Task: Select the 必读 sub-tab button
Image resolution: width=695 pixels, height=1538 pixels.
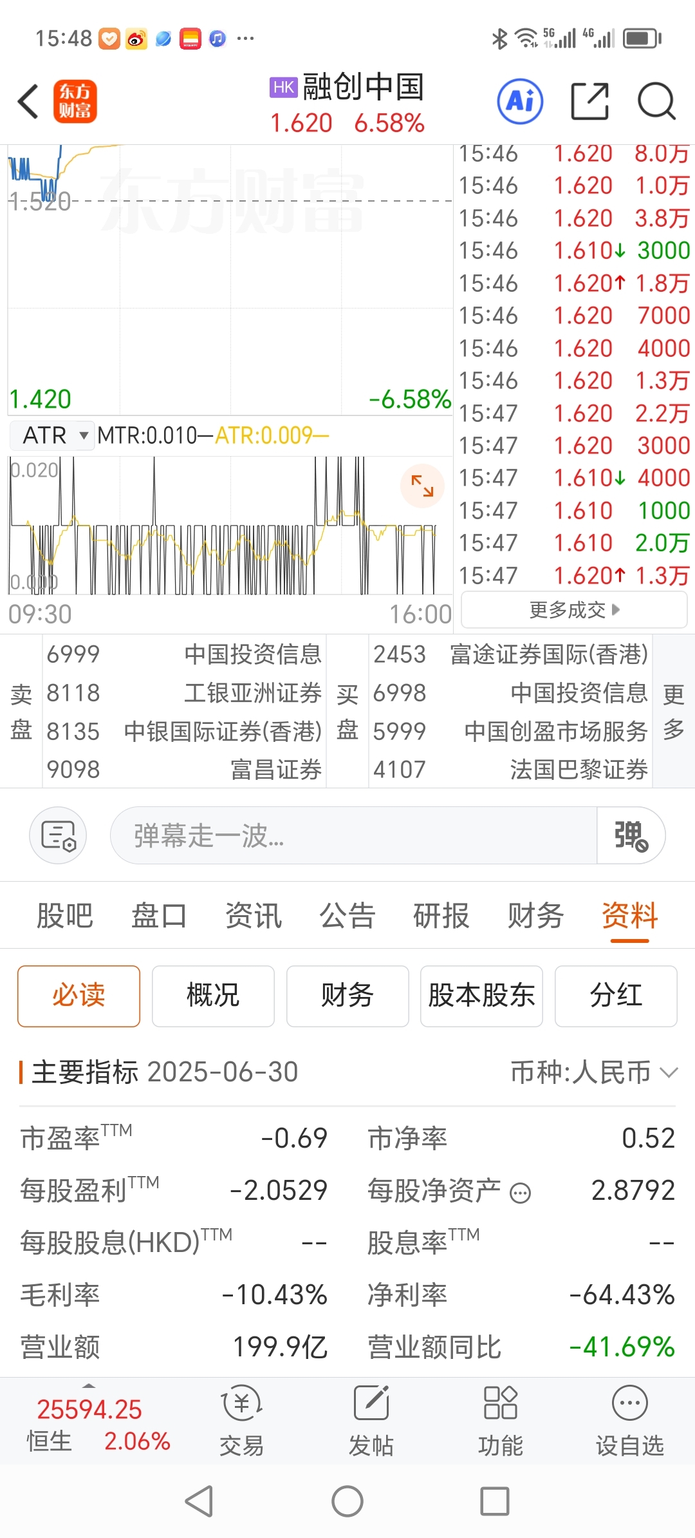Action: (x=79, y=996)
